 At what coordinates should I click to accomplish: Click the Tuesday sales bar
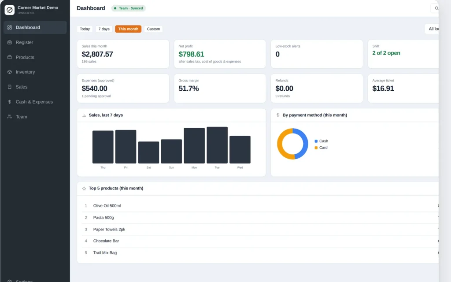217,145
